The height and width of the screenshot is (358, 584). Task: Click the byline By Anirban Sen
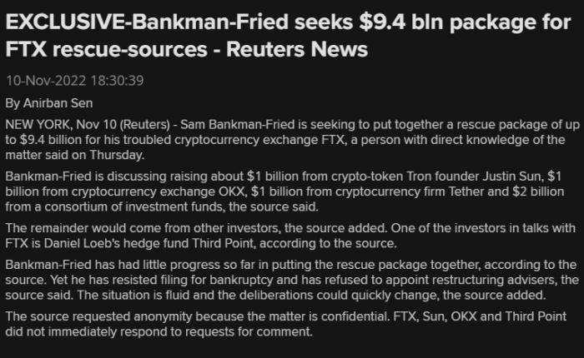[49, 103]
